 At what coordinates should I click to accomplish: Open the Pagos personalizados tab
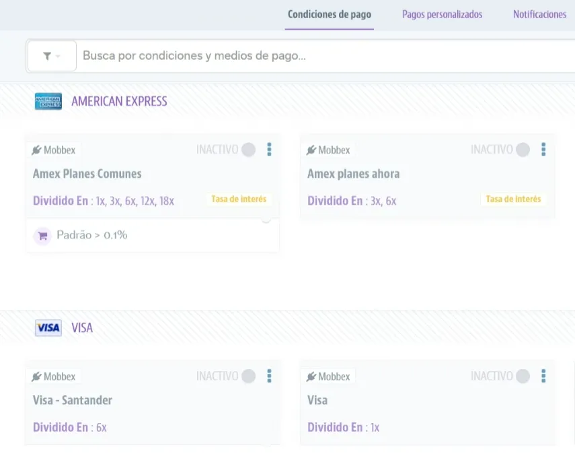443,15
